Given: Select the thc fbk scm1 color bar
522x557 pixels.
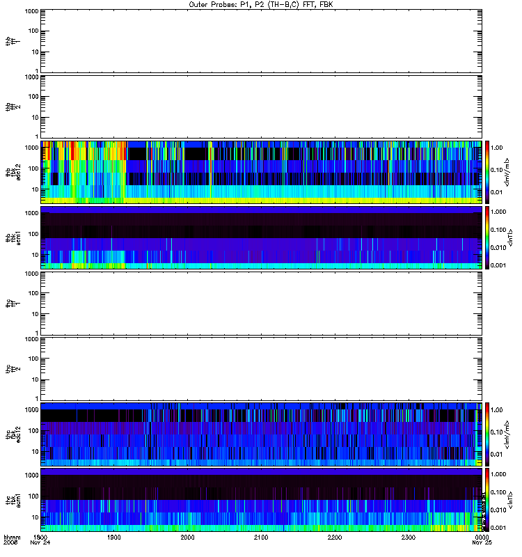Looking at the screenshot, I should (x=487, y=500).
